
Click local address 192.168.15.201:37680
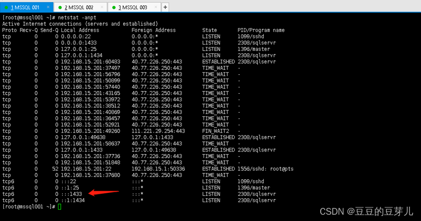[91, 175]
